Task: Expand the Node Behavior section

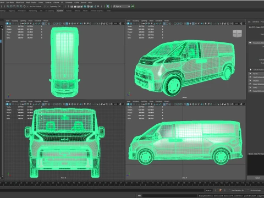Action: [250, 84]
